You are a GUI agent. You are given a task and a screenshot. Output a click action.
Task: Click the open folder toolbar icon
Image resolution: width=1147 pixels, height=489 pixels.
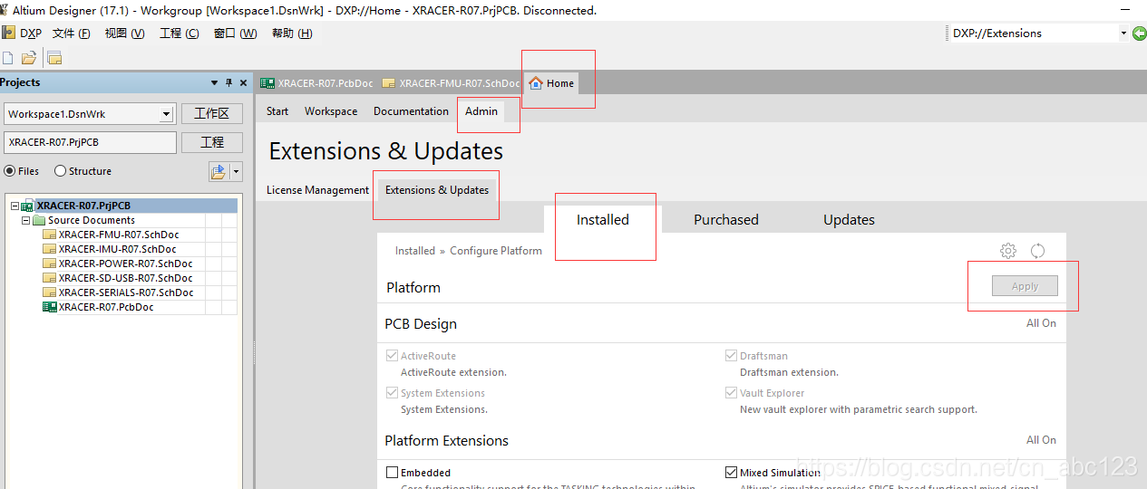coord(29,58)
